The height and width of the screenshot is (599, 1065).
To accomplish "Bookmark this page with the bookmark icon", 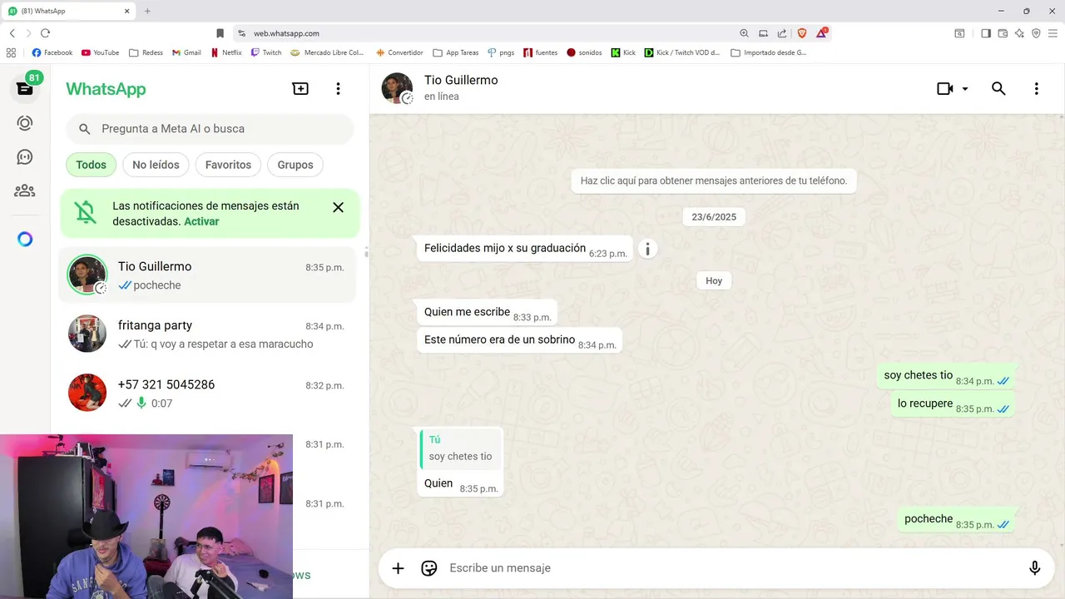I will click(x=220, y=33).
